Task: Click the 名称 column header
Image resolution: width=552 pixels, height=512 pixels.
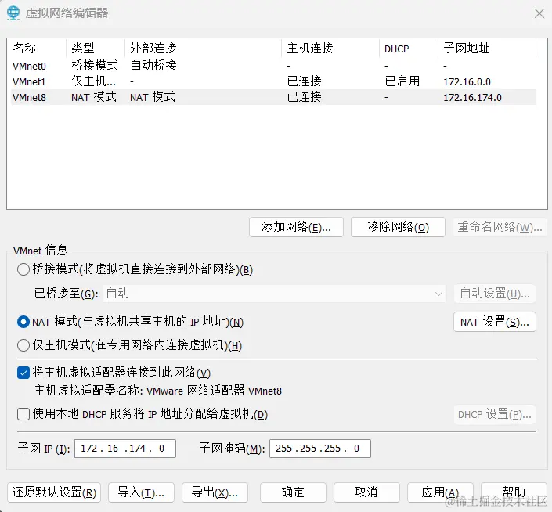Action: [x=38, y=49]
